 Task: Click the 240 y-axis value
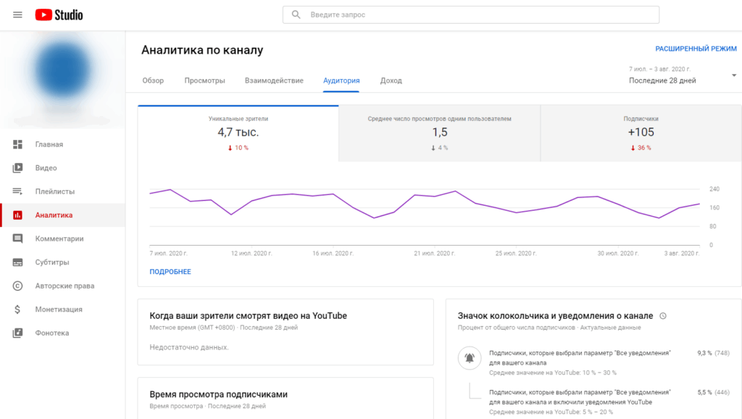point(714,189)
